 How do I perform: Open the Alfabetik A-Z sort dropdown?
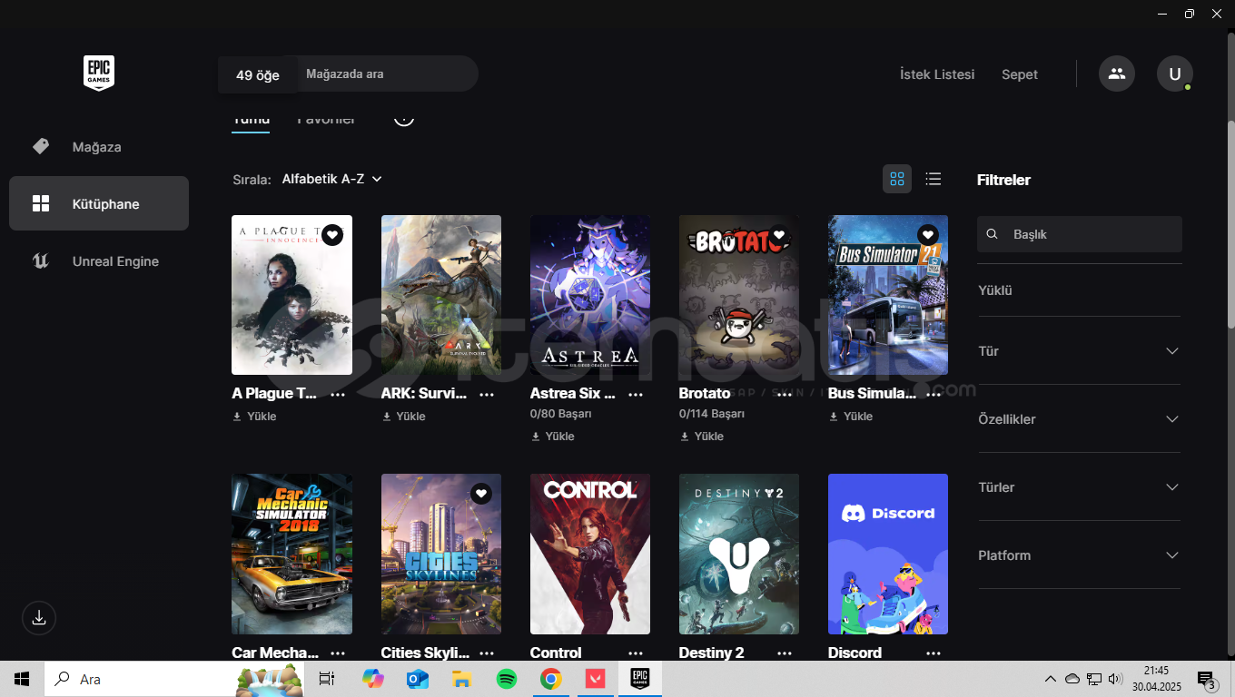331,179
